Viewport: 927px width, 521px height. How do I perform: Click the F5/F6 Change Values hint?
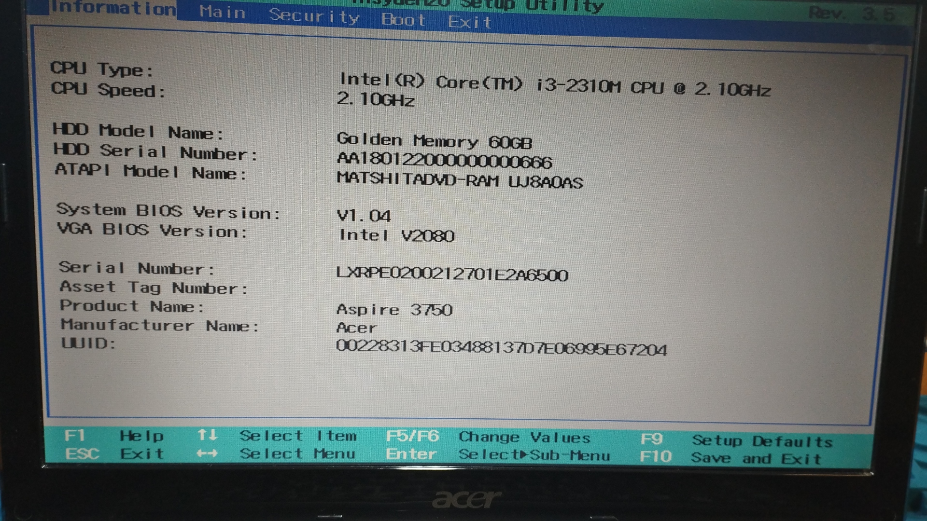tap(488, 437)
